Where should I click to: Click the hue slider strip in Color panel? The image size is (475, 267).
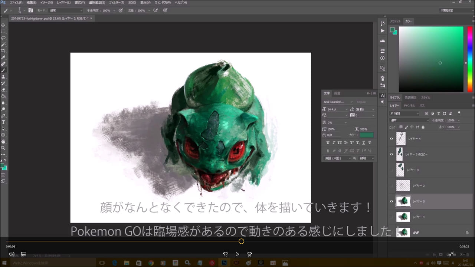click(x=470, y=59)
